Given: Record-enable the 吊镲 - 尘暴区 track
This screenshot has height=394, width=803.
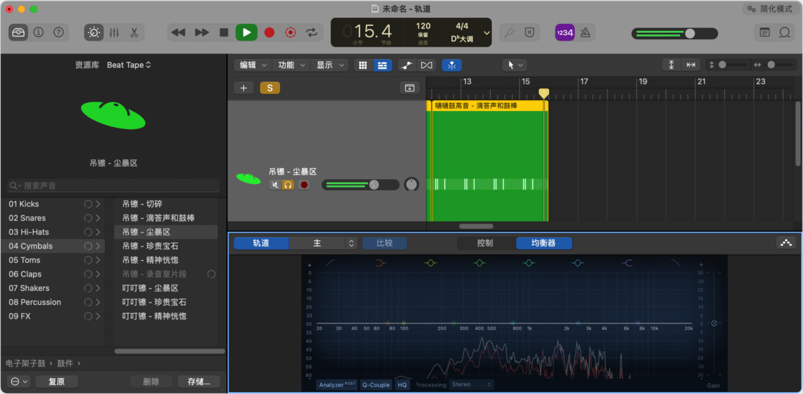Looking at the screenshot, I should [303, 185].
